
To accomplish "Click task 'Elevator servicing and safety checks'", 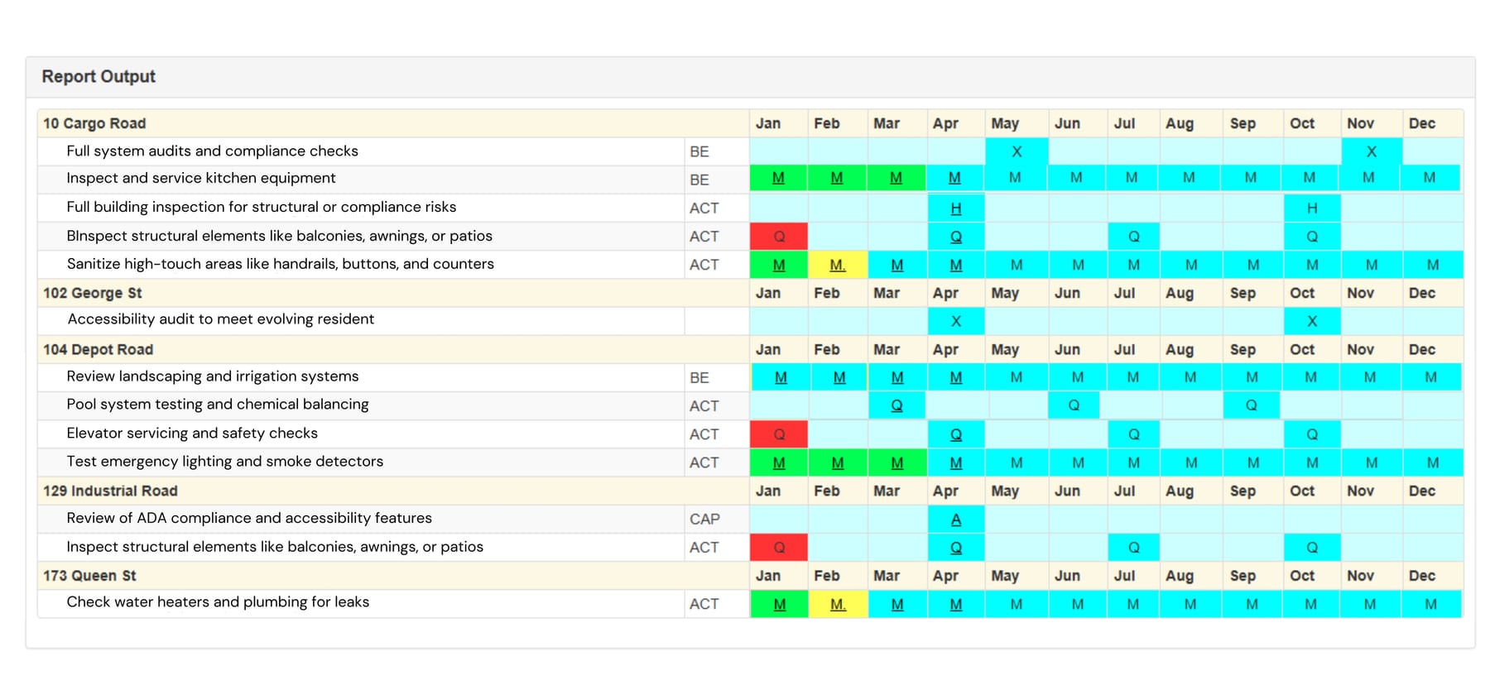I will 192,434.
